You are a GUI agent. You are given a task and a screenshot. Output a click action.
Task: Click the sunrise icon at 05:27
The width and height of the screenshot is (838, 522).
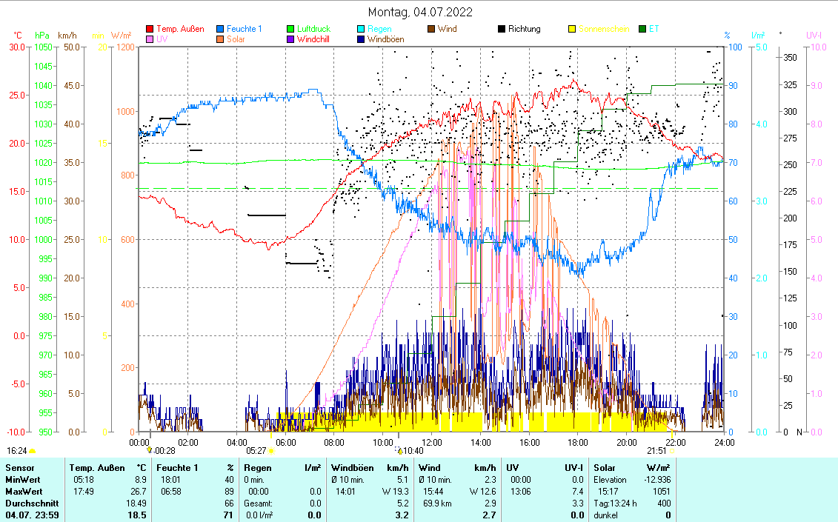tap(272, 450)
